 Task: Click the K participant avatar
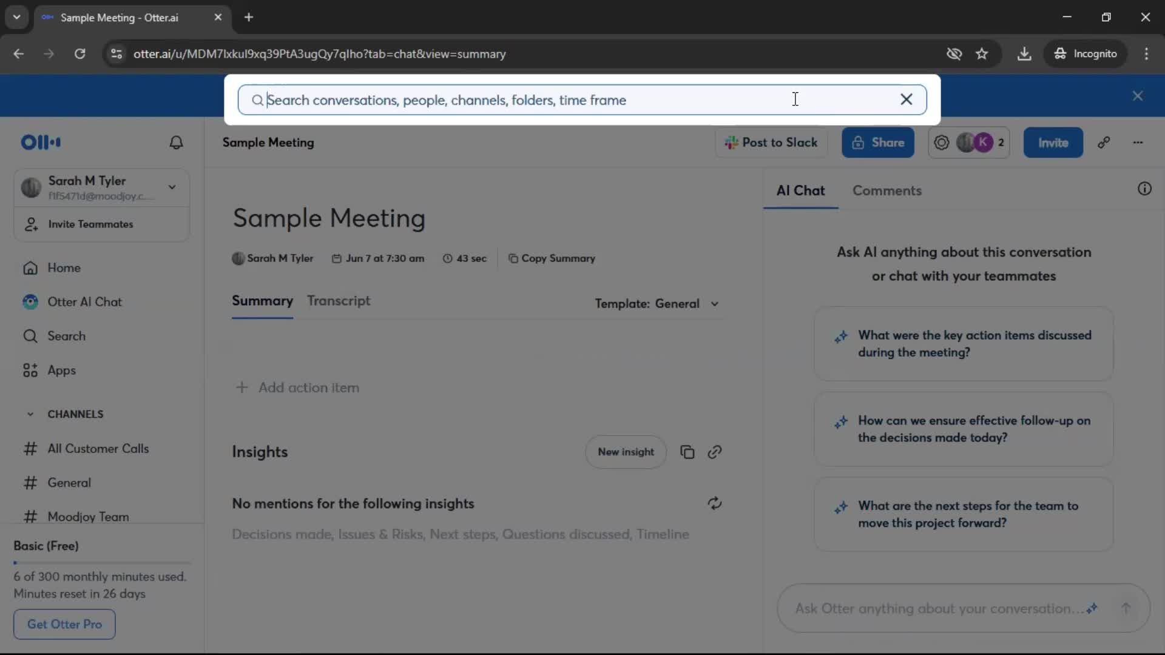(983, 143)
